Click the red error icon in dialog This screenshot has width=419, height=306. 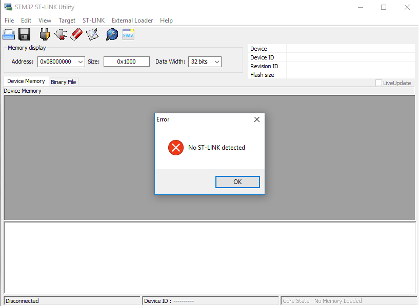[176, 148]
